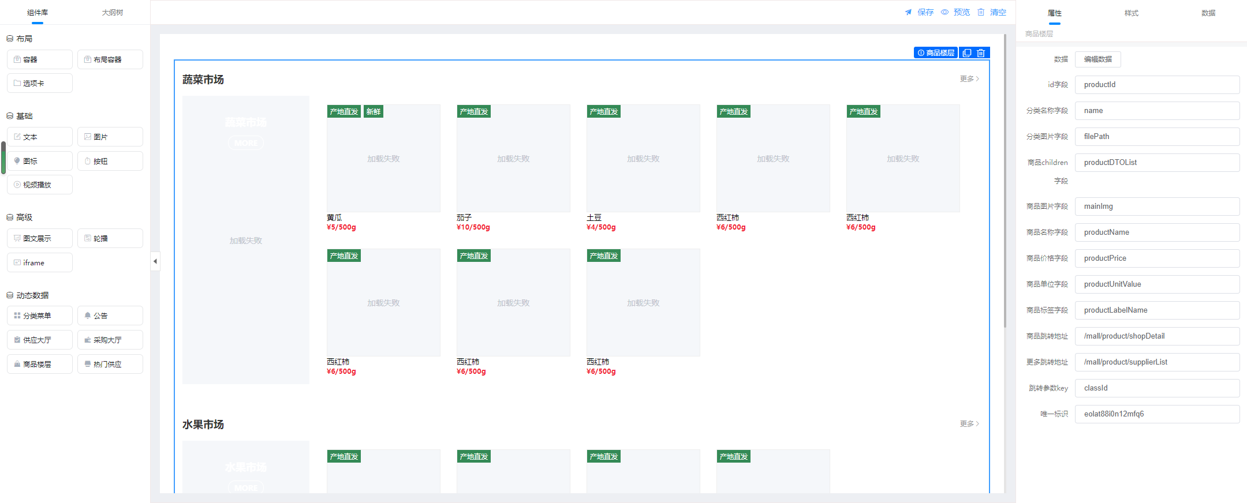Click the productDTOList children field input
This screenshot has height=503, width=1247.
[x=1157, y=163]
